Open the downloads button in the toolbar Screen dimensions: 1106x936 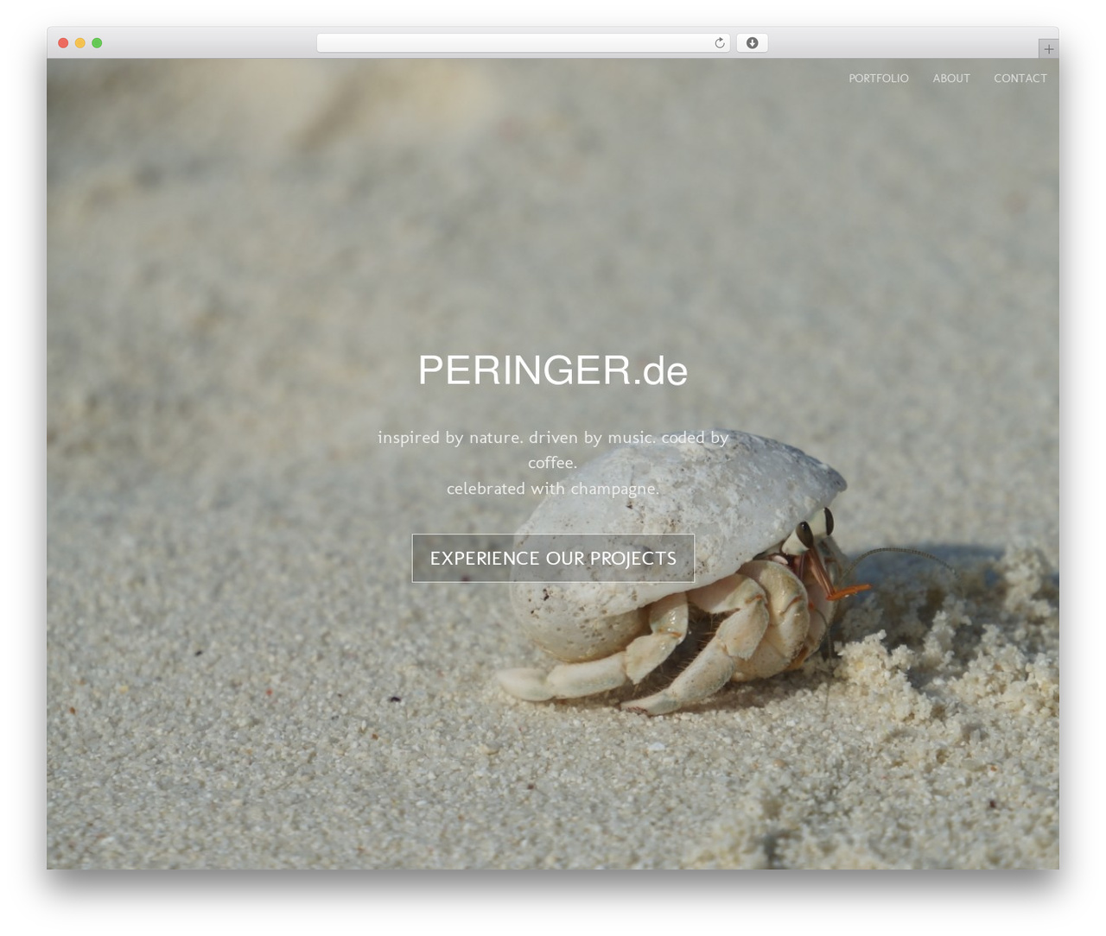(x=752, y=43)
